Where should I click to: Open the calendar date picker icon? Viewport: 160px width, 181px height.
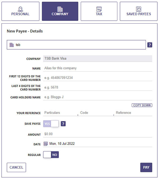(x=46, y=144)
